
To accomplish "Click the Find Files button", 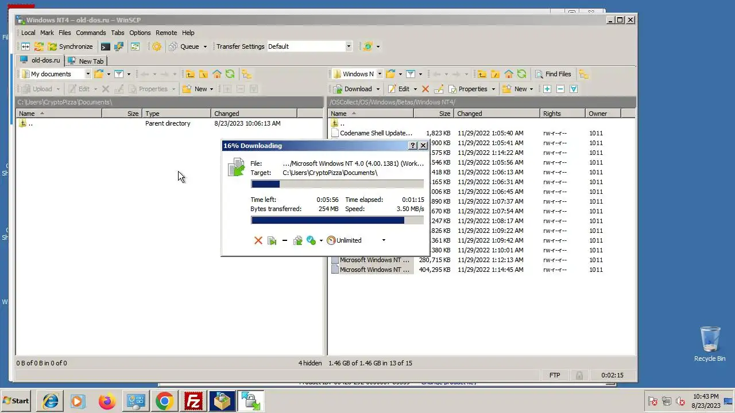I will point(554,74).
